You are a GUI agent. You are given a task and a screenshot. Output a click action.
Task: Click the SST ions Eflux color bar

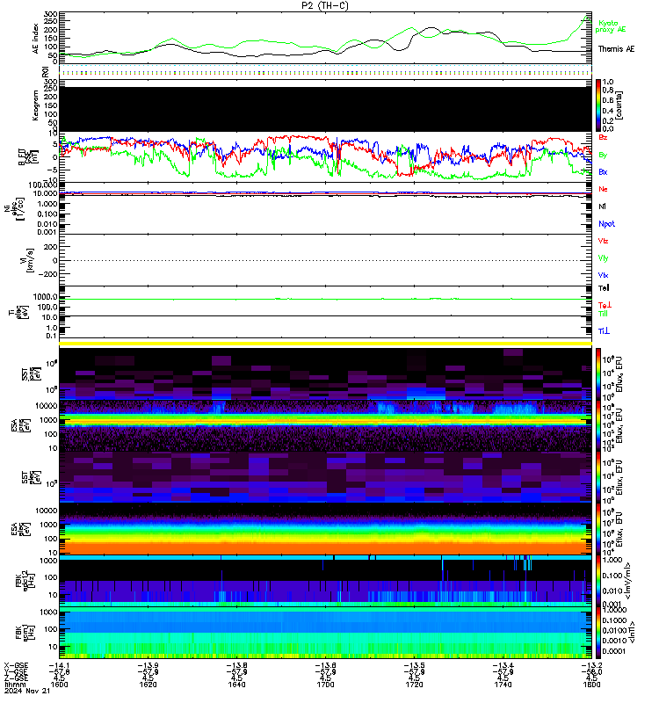(x=598, y=374)
